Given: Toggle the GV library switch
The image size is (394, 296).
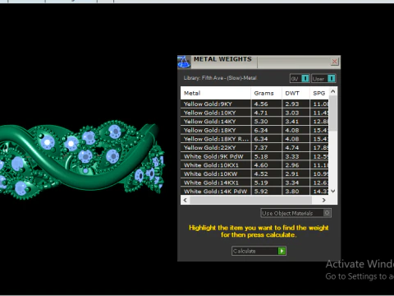Looking at the screenshot, I should coord(300,79).
